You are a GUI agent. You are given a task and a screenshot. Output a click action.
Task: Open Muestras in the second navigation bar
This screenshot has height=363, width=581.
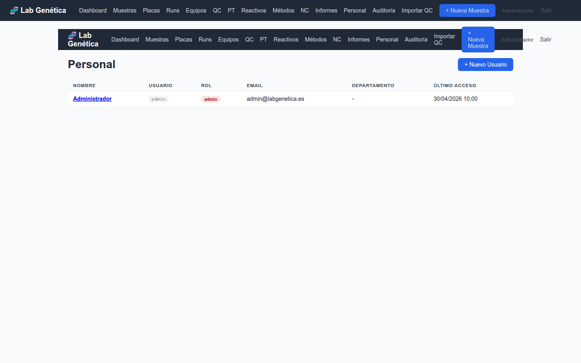click(x=157, y=40)
